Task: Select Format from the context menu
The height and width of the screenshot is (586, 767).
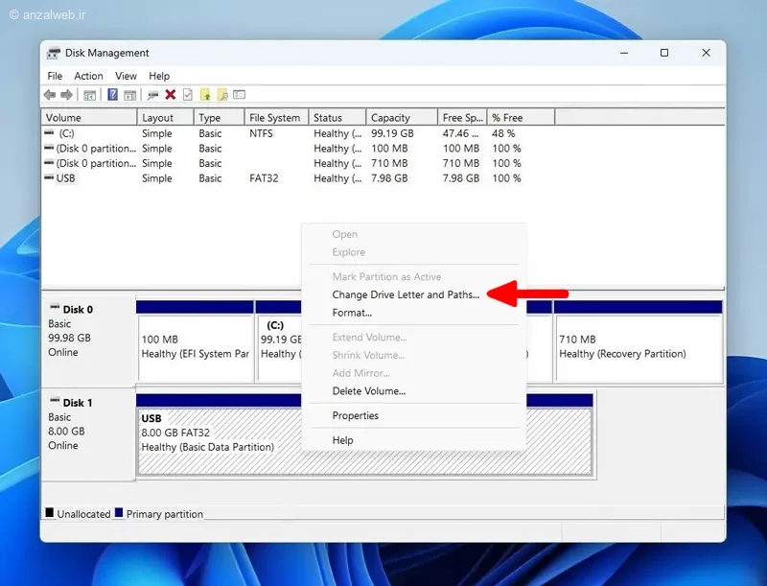Action: coord(352,313)
